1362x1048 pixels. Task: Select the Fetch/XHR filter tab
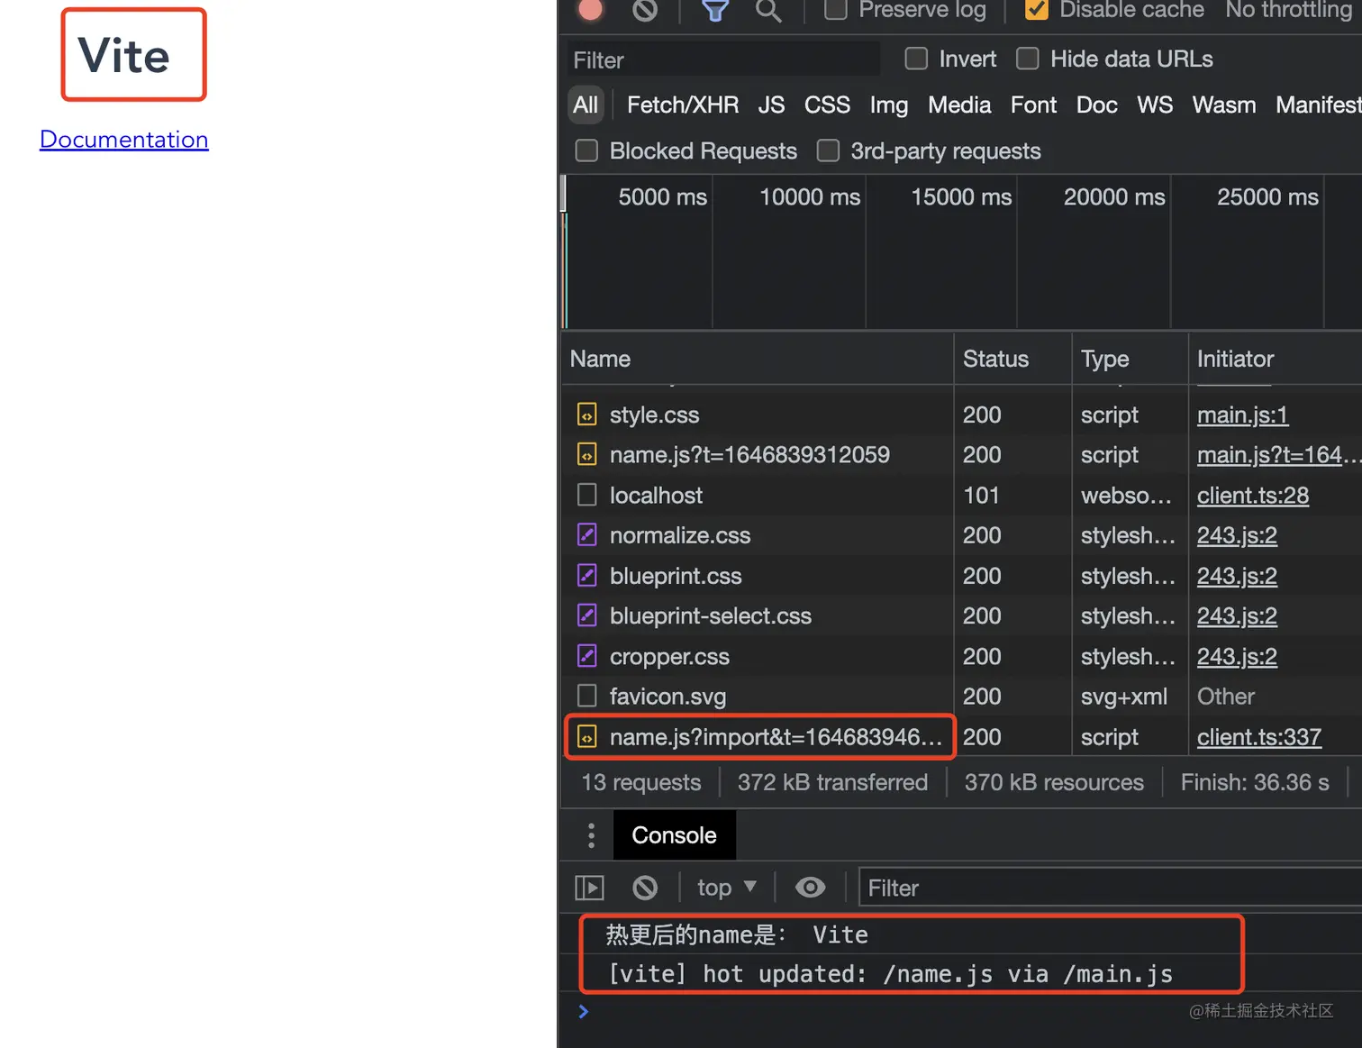(x=683, y=105)
